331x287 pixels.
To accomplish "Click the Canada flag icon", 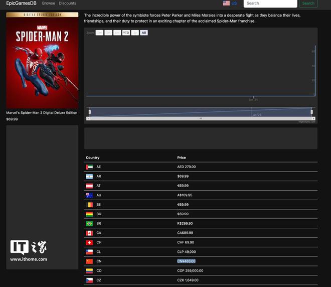I will tap(89, 233).
